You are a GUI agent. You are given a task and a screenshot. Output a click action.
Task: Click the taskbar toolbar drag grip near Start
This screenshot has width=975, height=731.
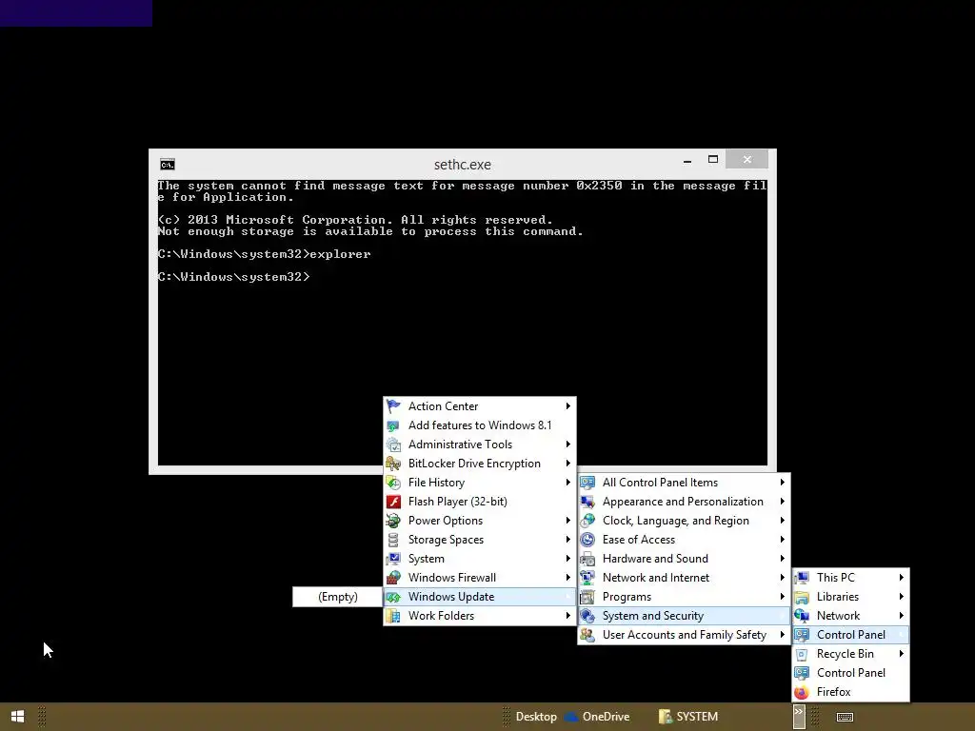42,717
